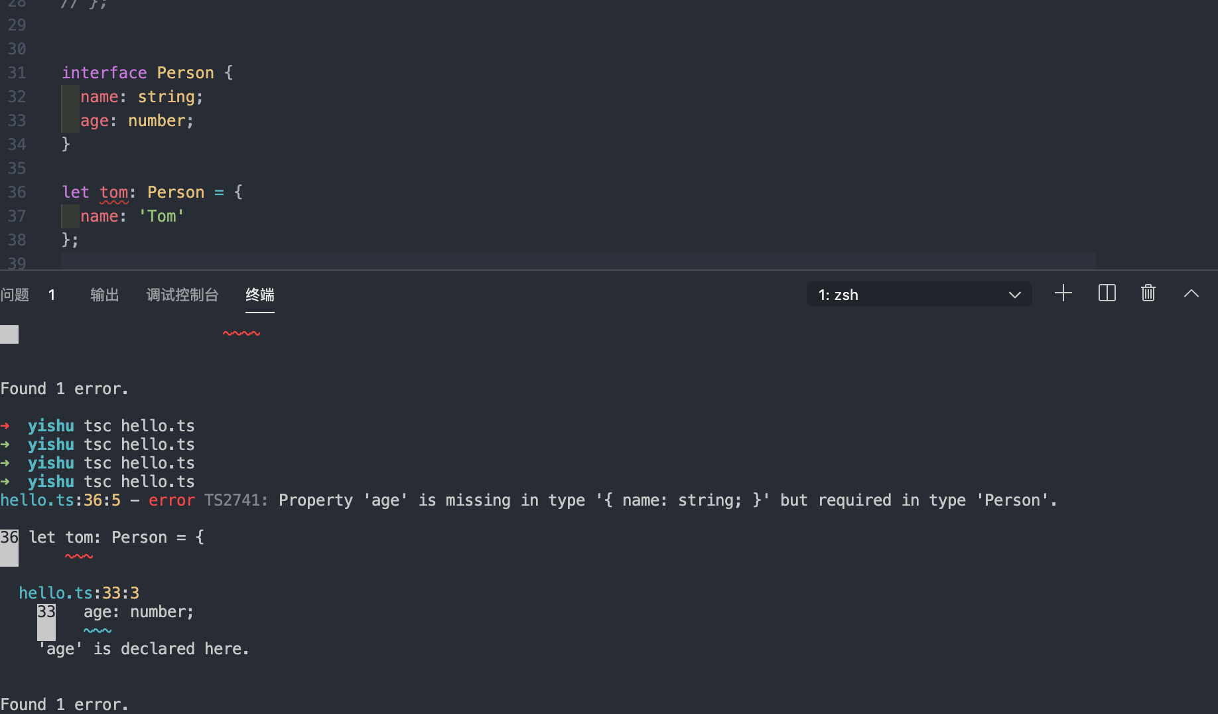Switch to 调试控制台 debug console tab

point(182,295)
